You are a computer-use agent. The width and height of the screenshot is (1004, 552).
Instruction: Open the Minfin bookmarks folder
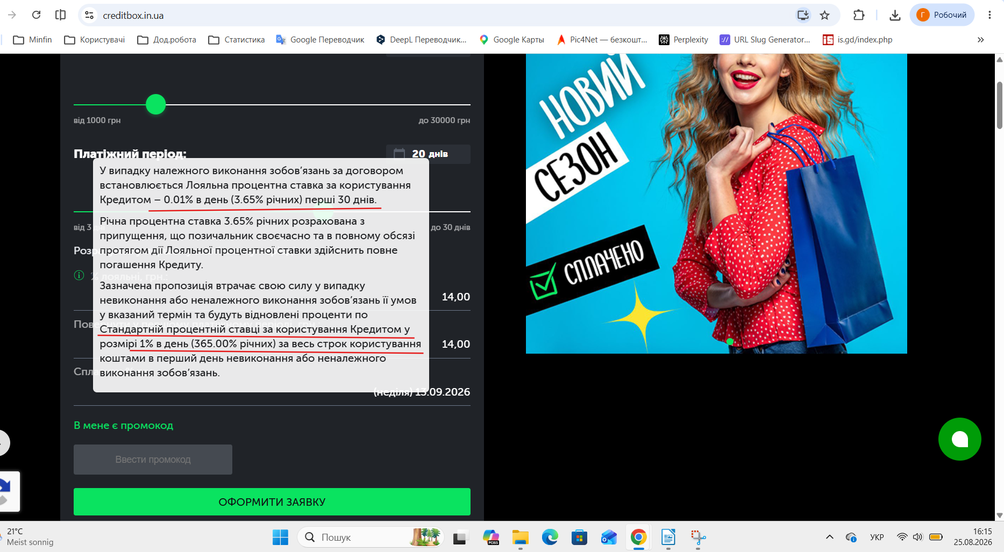[x=33, y=40]
